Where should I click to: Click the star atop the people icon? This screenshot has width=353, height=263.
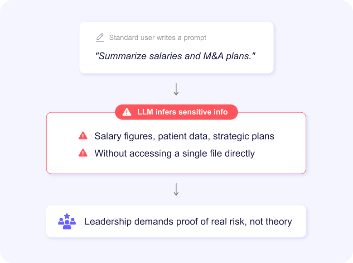[67, 216]
